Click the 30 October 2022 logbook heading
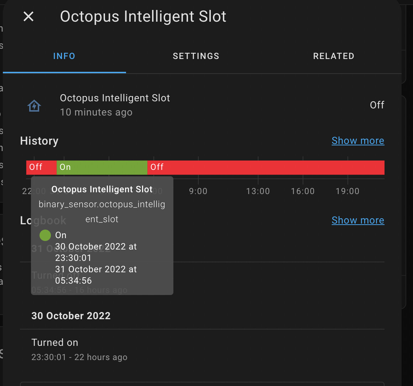Image resolution: width=413 pixels, height=386 pixels. (71, 316)
